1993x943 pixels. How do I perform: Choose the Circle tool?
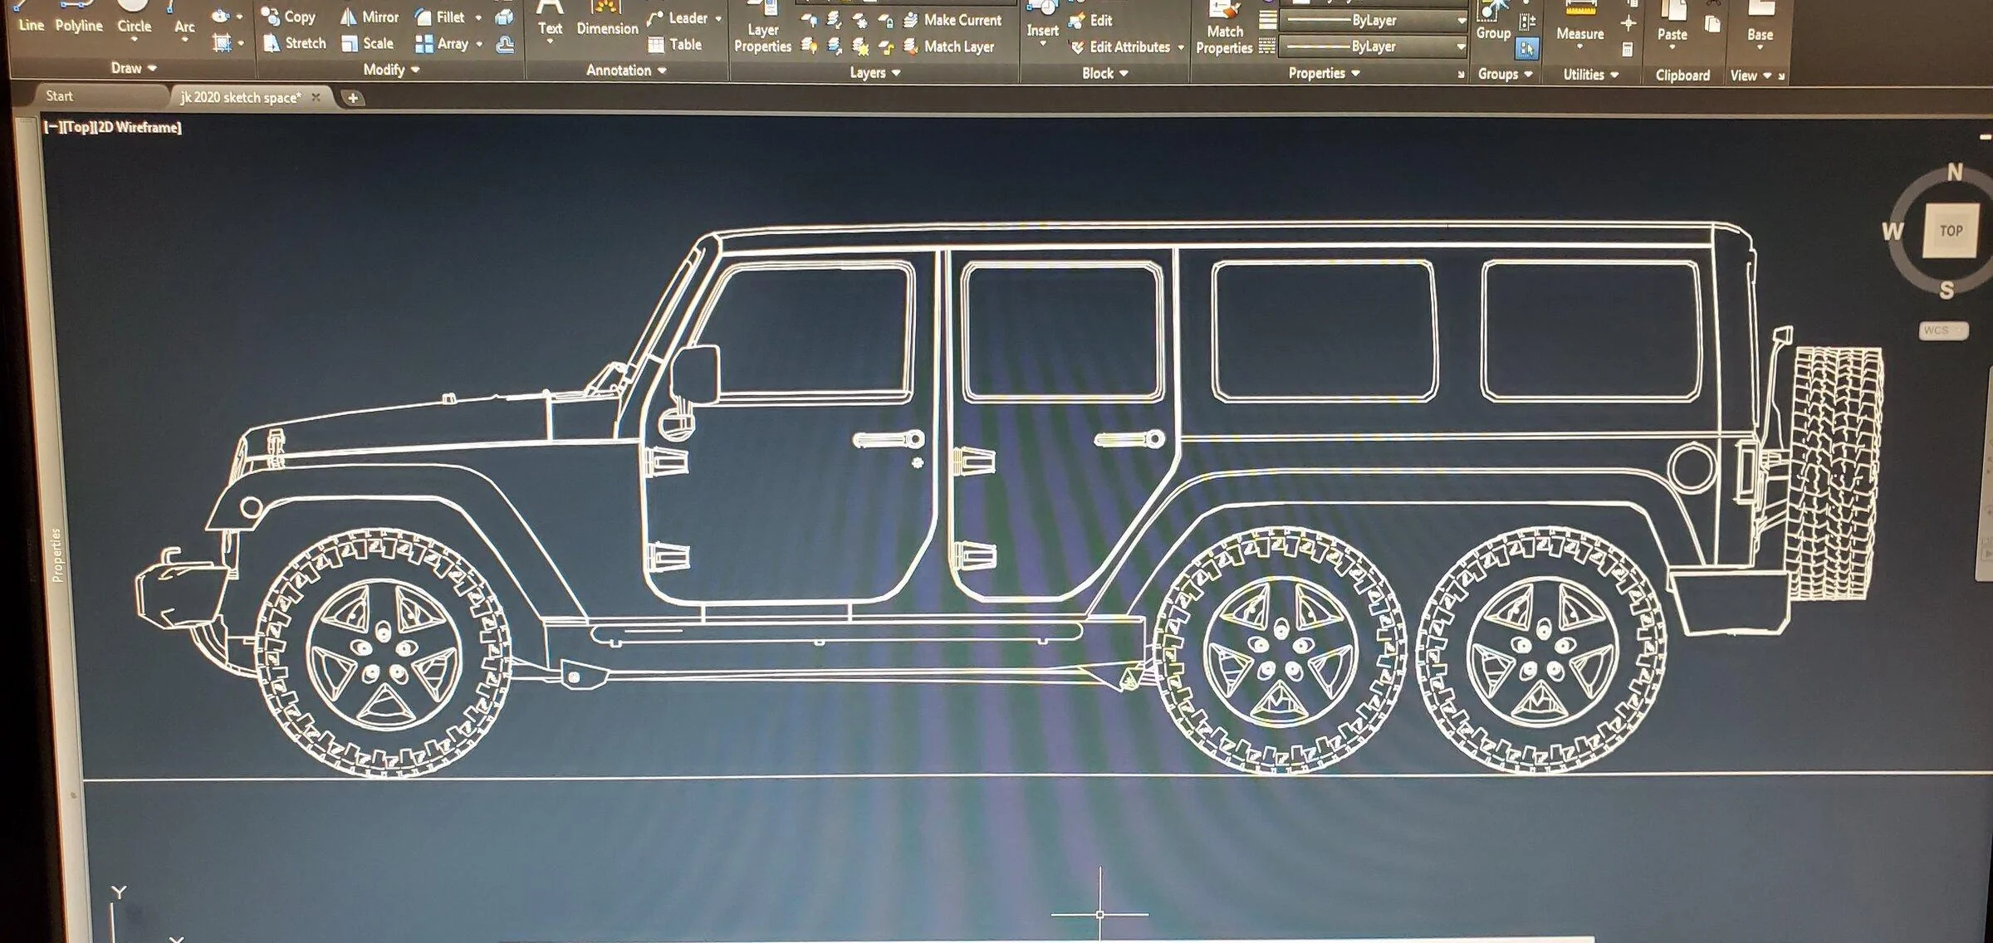coord(134,20)
